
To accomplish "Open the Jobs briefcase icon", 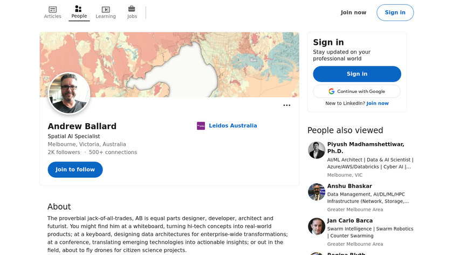I will click(132, 9).
